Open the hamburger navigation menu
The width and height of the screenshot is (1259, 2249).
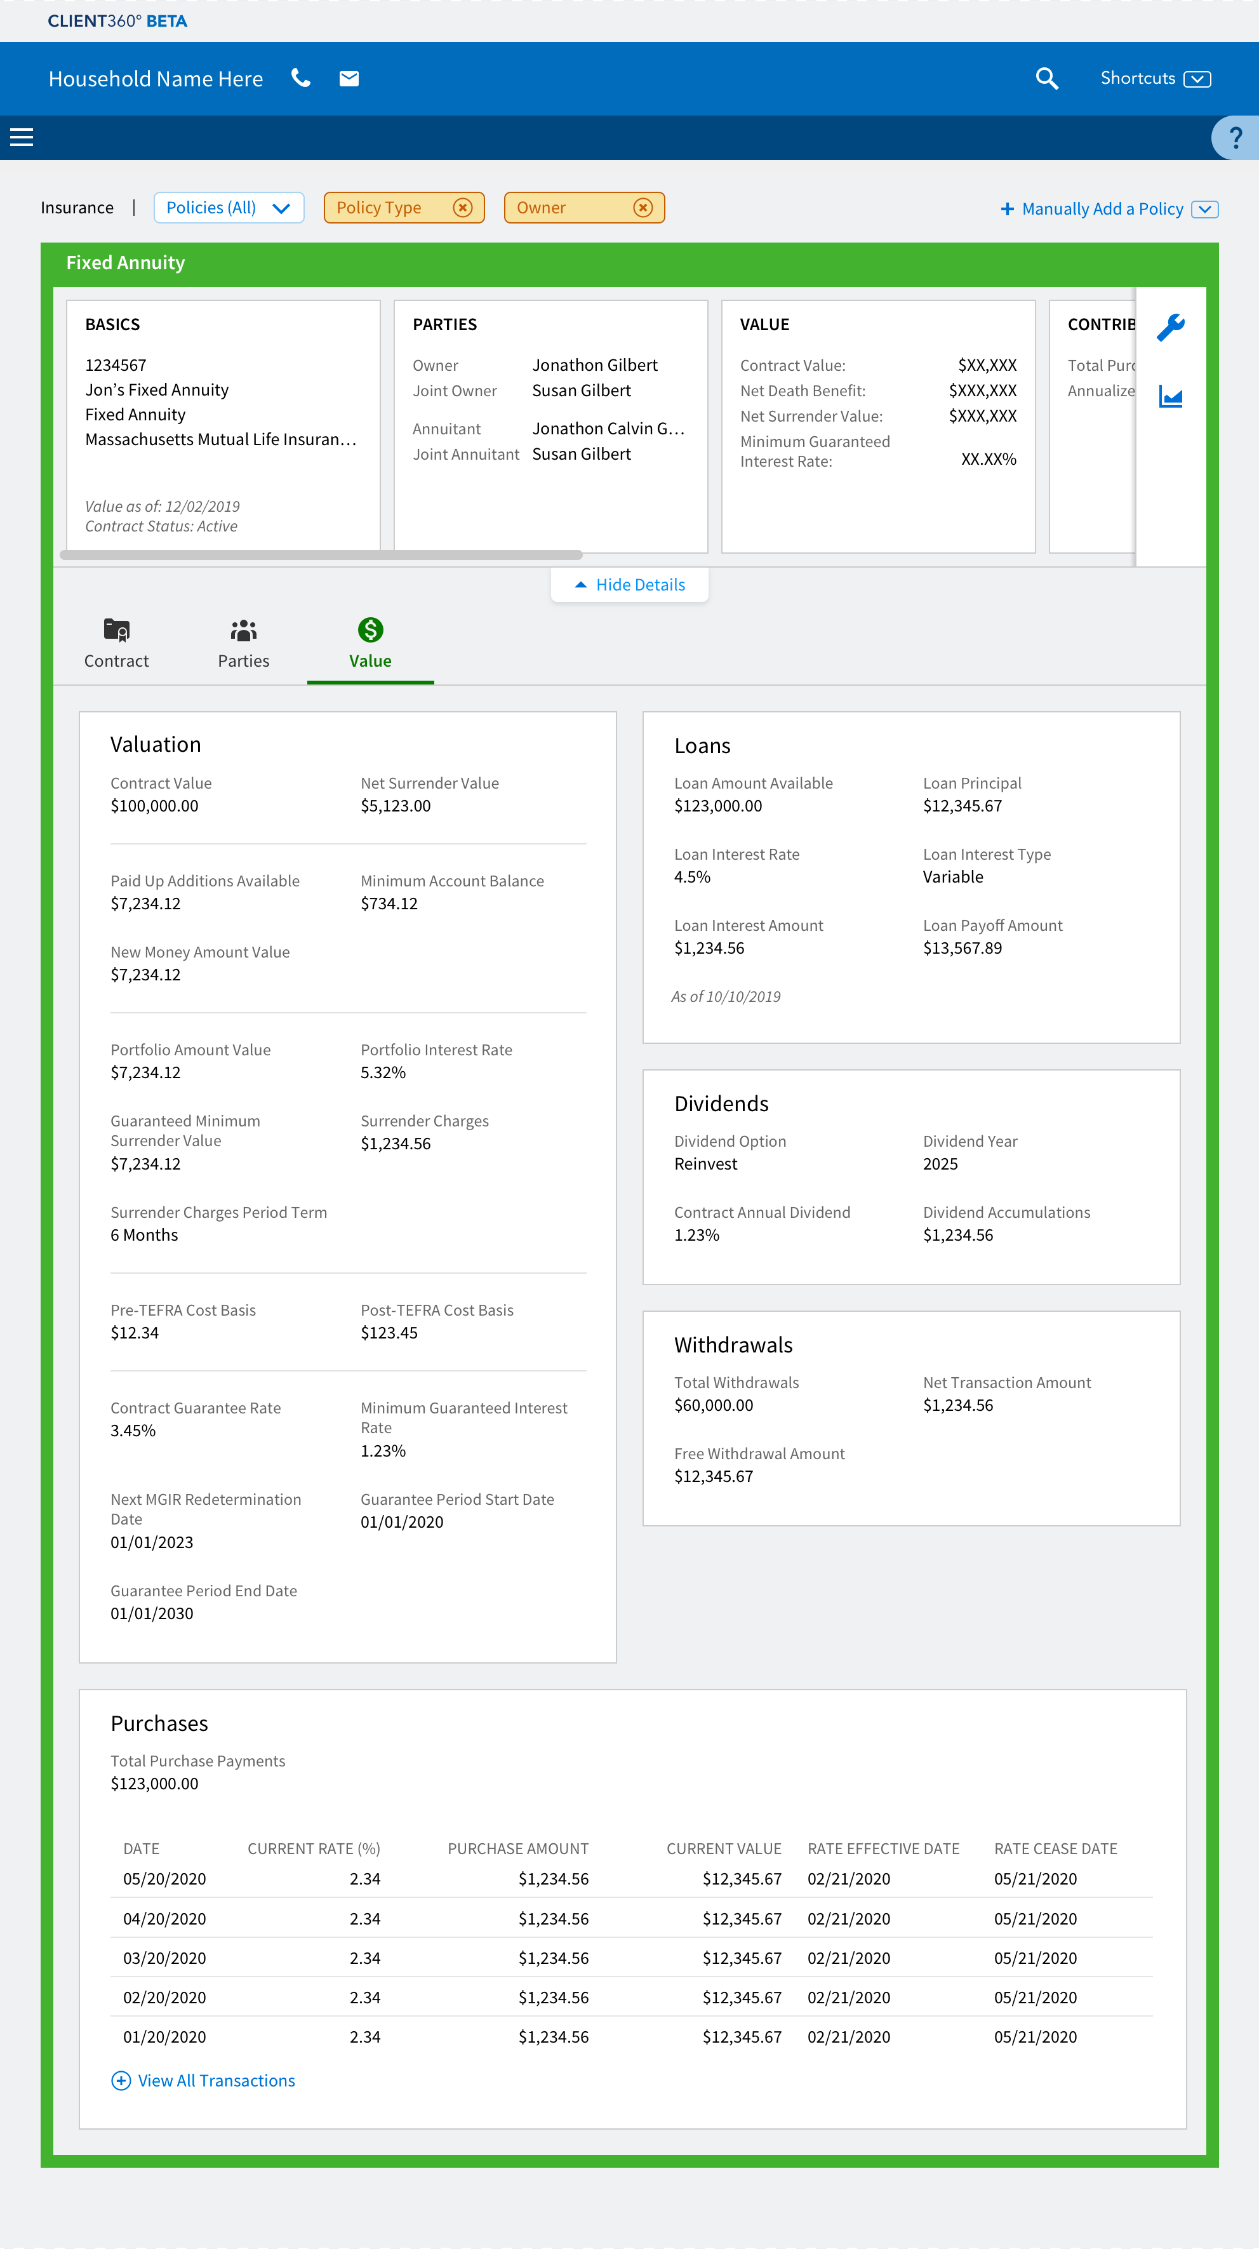pos(22,137)
